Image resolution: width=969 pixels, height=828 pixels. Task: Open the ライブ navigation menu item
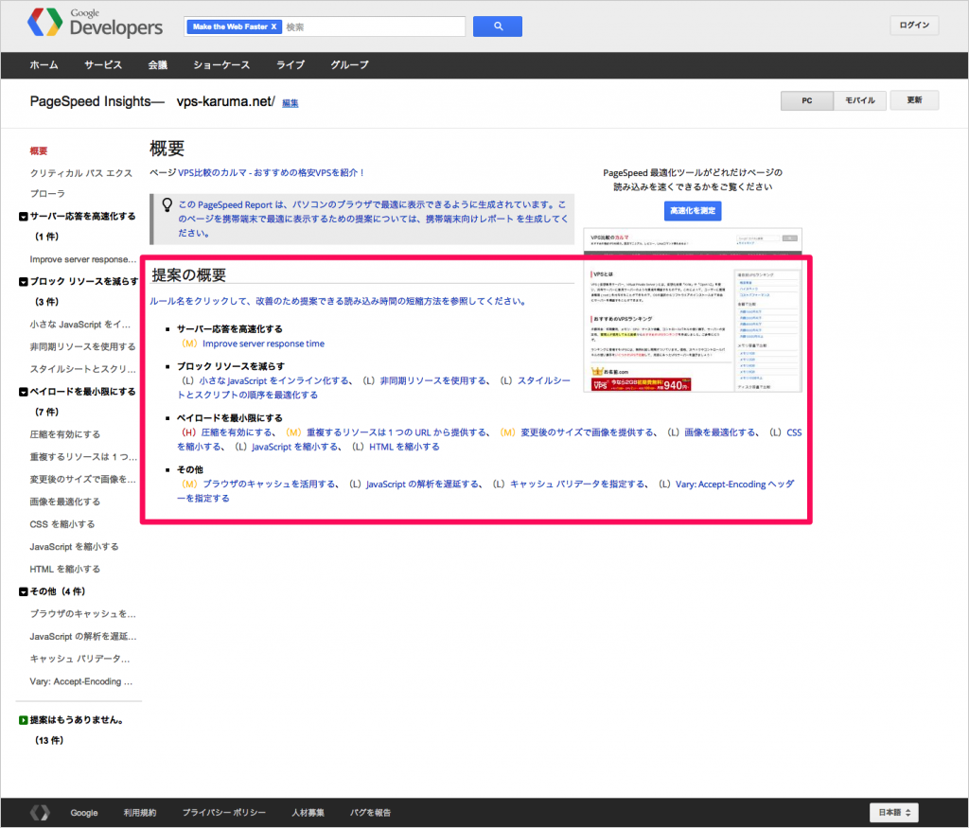coord(291,65)
